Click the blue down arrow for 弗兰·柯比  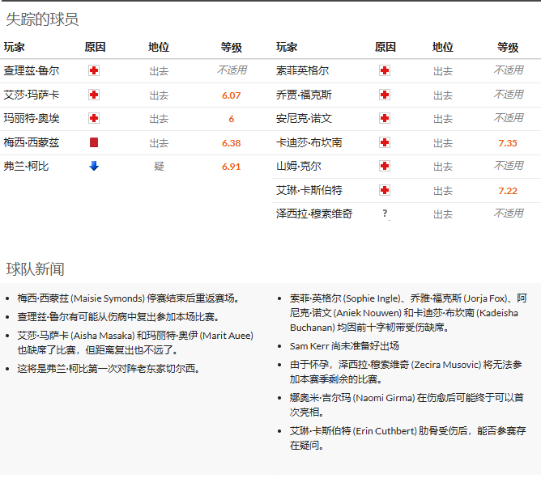tap(94, 167)
